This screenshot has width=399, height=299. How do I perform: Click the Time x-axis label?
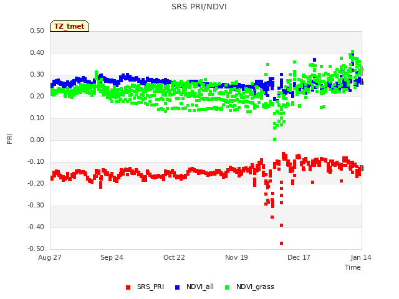click(353, 267)
